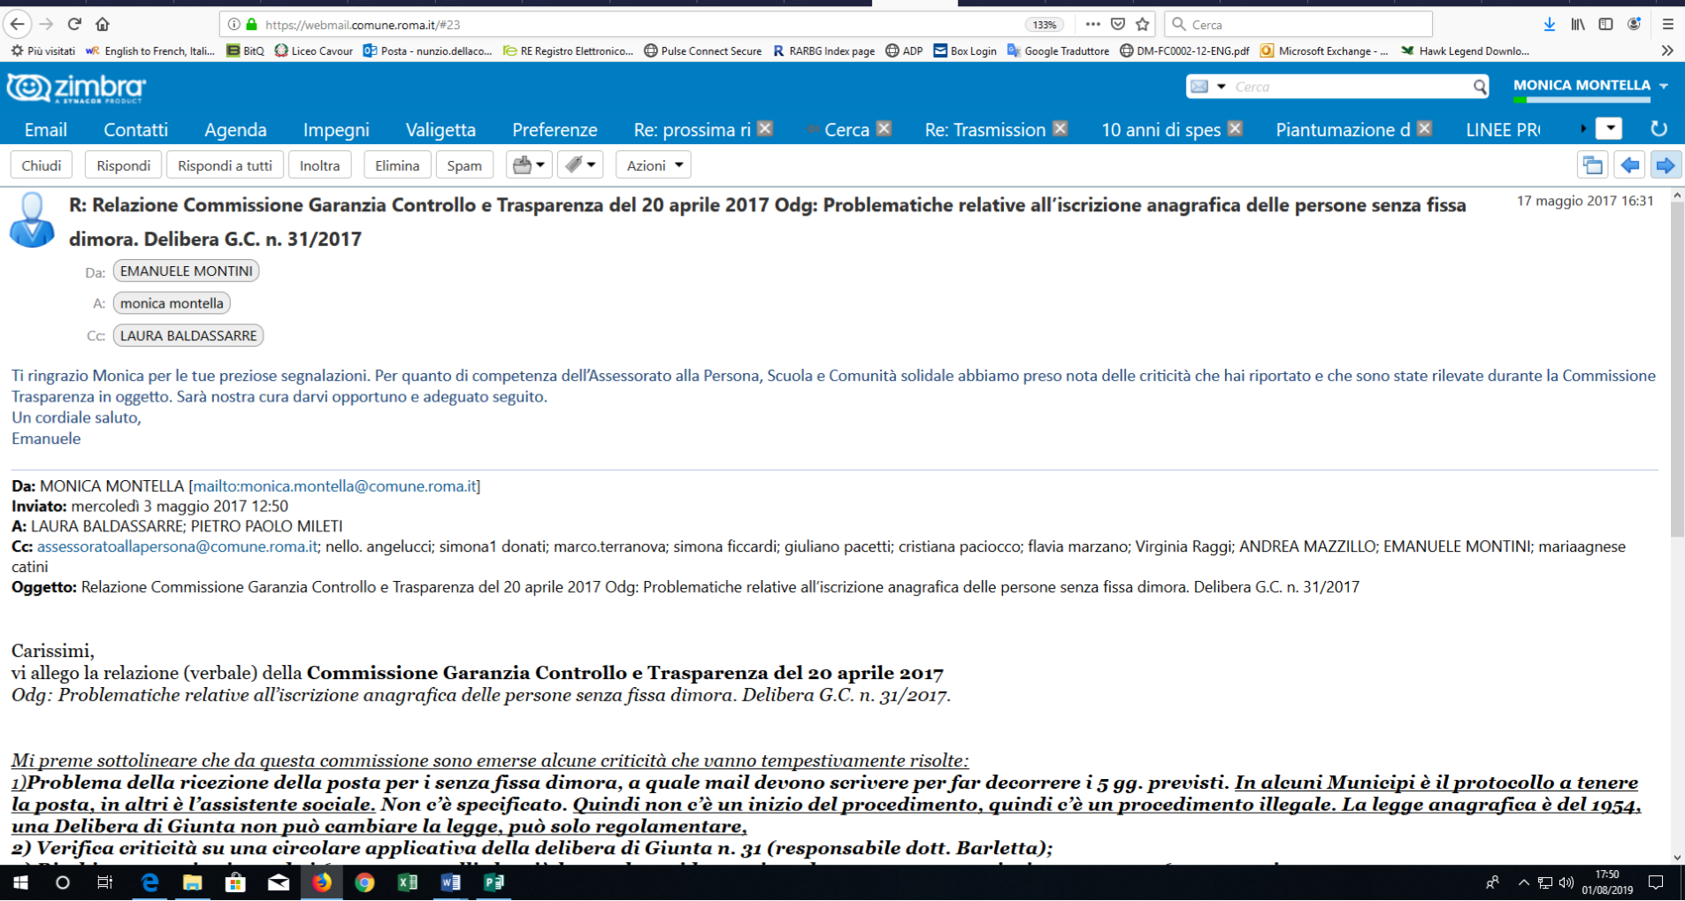
Task: Close the 'Re: prossima ri' tab
Action: pos(766,129)
